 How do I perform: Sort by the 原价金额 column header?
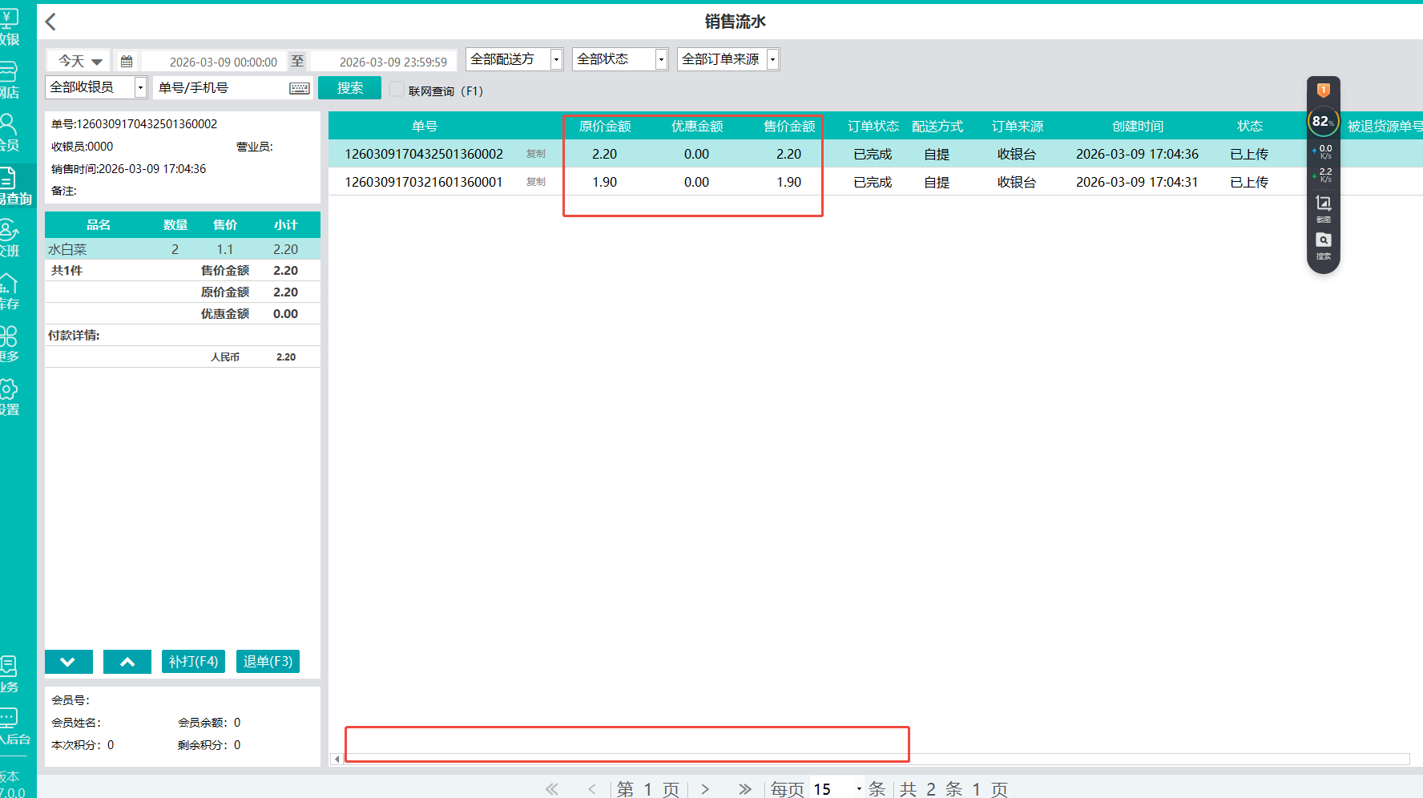[605, 126]
